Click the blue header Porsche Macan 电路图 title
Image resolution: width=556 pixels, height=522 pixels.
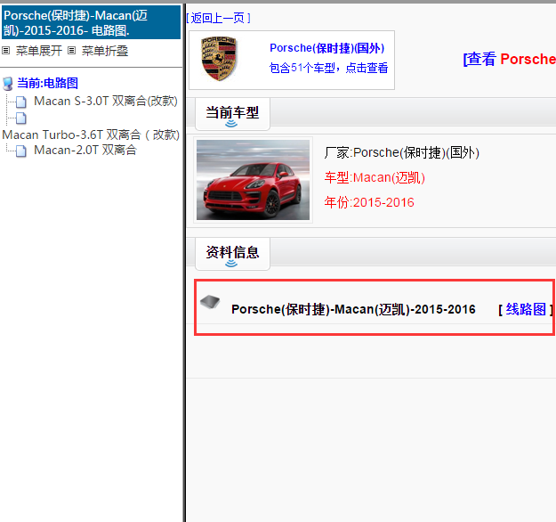(91, 23)
